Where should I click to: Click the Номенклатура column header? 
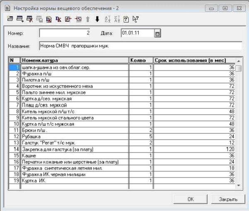[x=75, y=60]
